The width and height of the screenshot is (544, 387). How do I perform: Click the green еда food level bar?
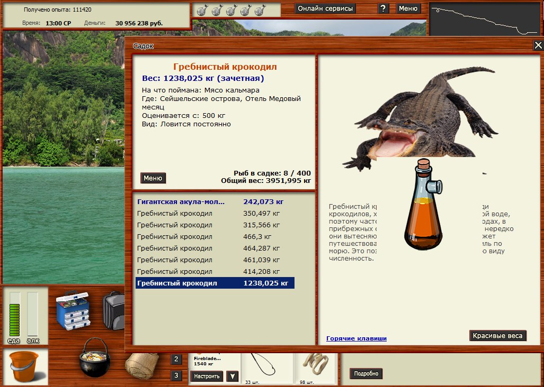coord(15,319)
